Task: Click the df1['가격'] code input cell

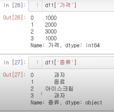Action: coord(71,5)
